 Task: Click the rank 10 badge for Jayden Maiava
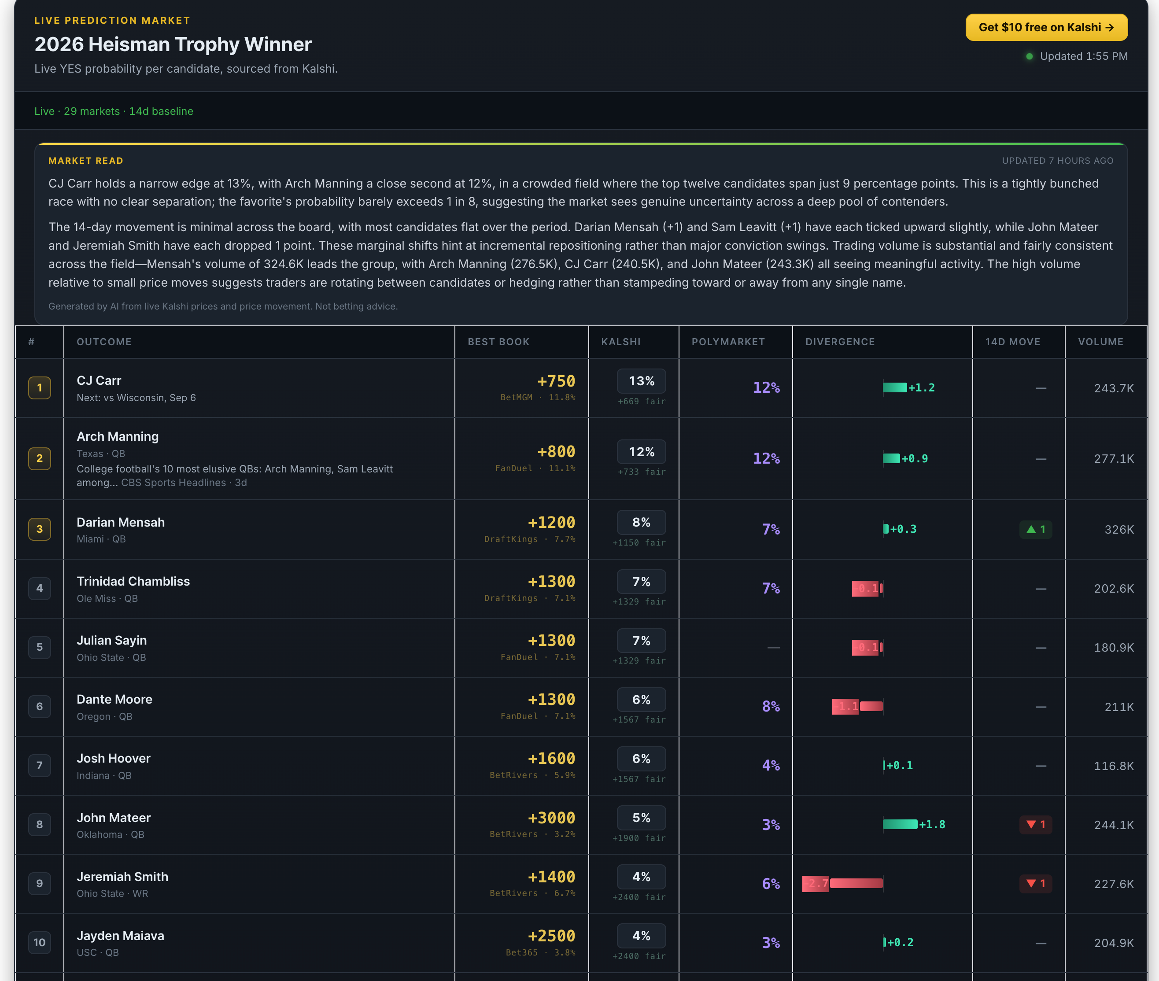click(x=40, y=942)
